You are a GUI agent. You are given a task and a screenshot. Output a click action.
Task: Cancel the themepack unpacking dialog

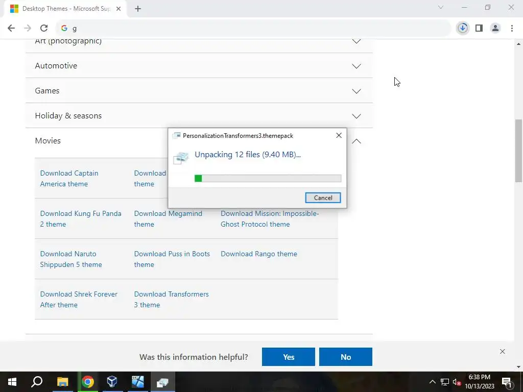(x=323, y=198)
